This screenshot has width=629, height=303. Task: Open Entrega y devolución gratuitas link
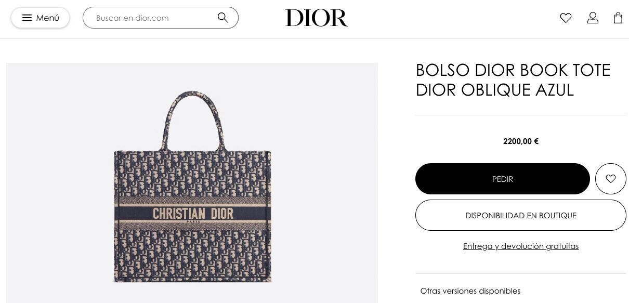pyautogui.click(x=521, y=246)
